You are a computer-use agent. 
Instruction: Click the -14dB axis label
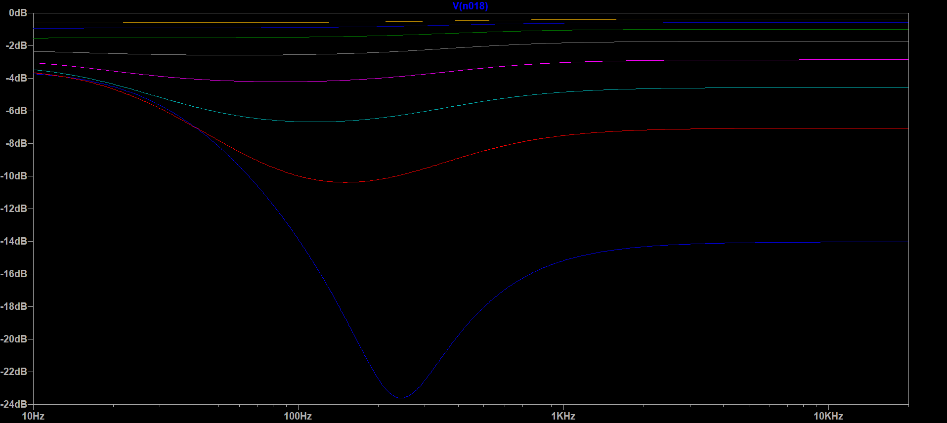pyautogui.click(x=14, y=241)
